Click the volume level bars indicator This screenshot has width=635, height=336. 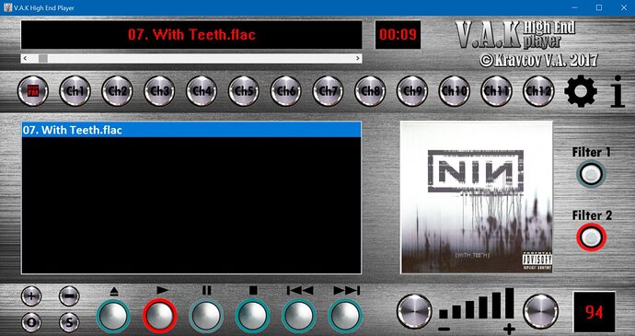click(477, 304)
